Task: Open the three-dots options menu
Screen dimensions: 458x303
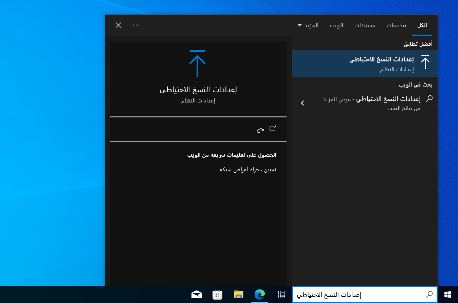Action: [x=136, y=25]
